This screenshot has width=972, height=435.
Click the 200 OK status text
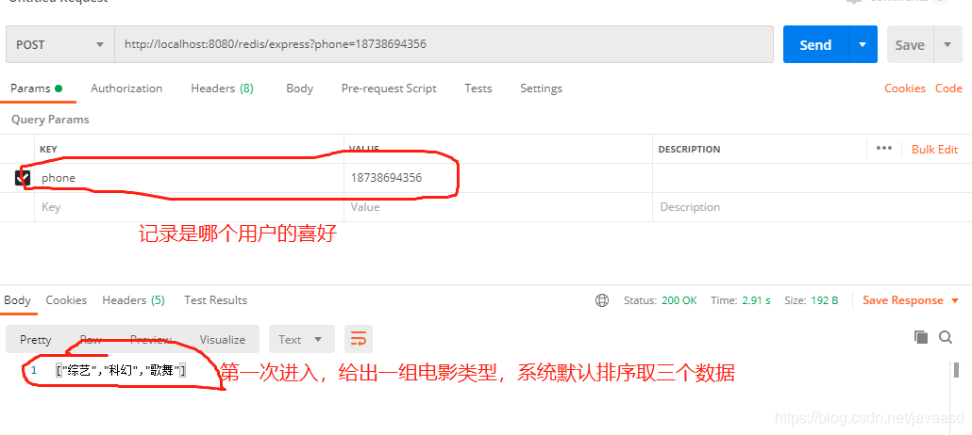click(679, 300)
